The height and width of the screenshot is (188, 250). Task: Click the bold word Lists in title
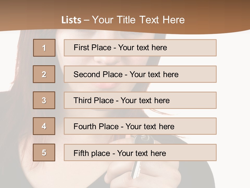pos(71,20)
